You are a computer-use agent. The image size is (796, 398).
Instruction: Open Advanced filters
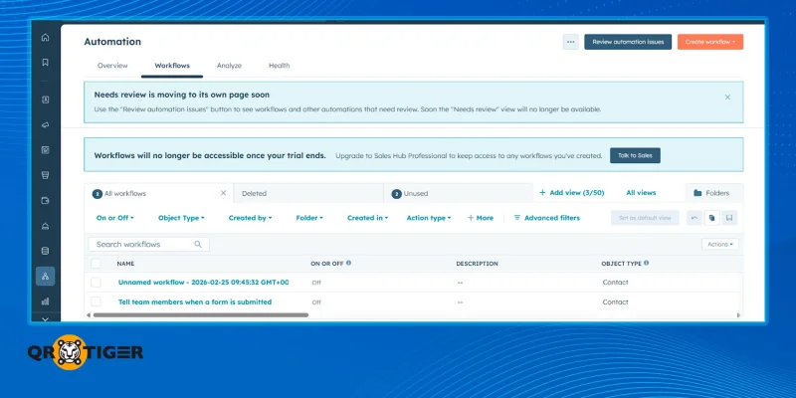(547, 218)
